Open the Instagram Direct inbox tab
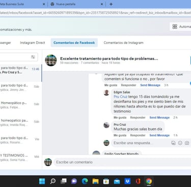191x187 pixels. tap(33, 43)
